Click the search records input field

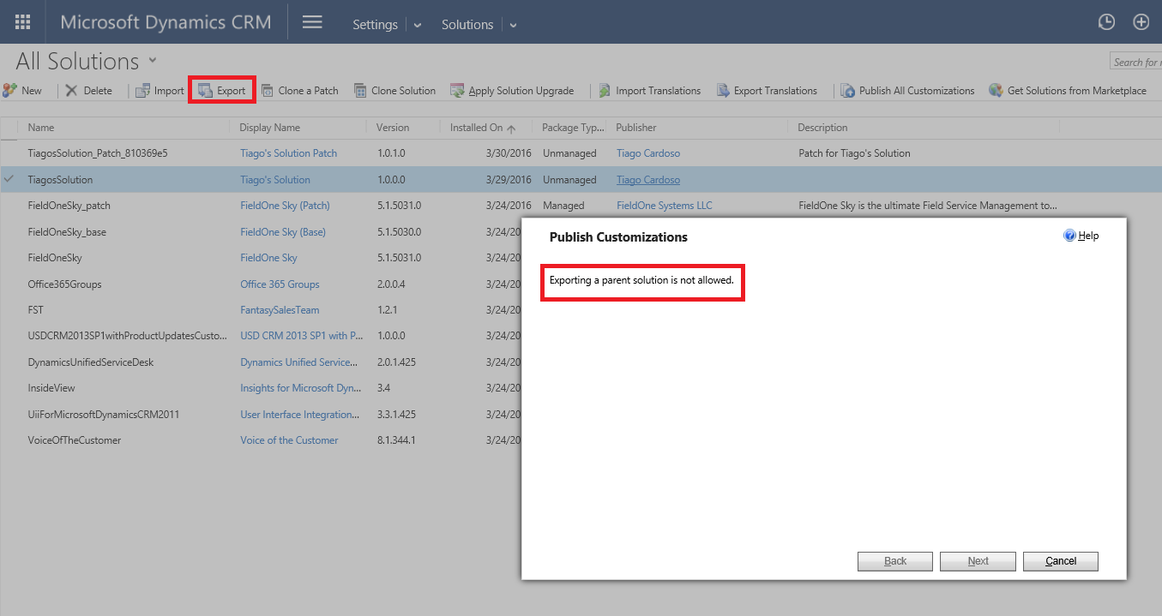(x=1135, y=62)
